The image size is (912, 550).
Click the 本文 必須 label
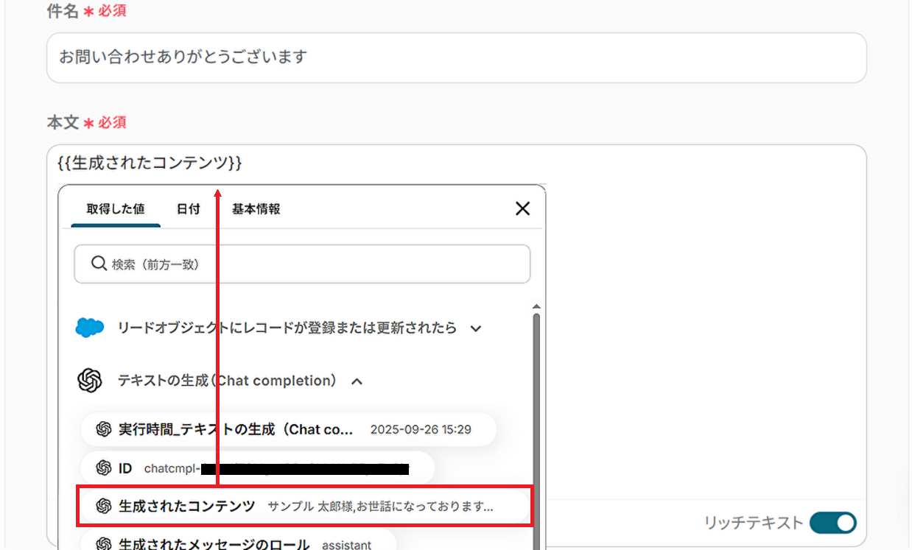tap(86, 122)
